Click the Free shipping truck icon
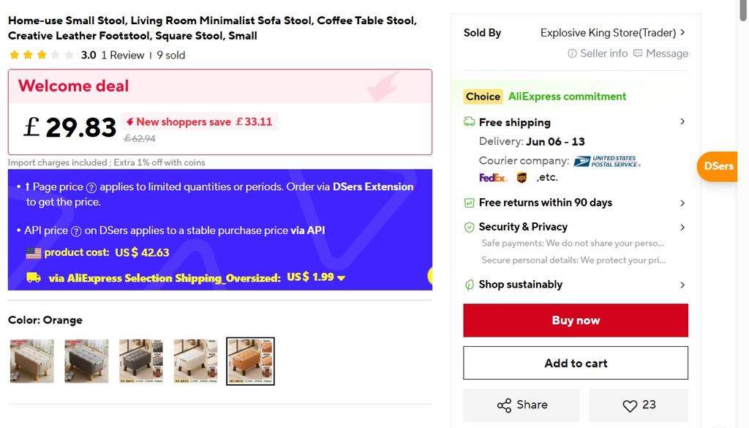Viewport: 749px width, 428px height. point(469,122)
